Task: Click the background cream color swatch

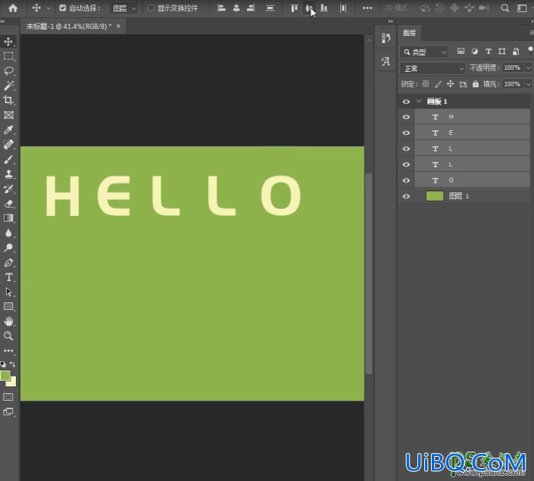Action: point(13,383)
